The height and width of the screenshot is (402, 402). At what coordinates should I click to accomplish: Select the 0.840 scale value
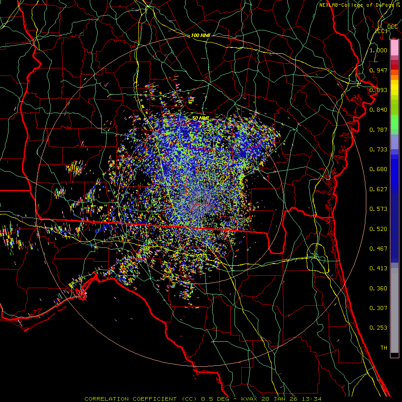(x=378, y=110)
